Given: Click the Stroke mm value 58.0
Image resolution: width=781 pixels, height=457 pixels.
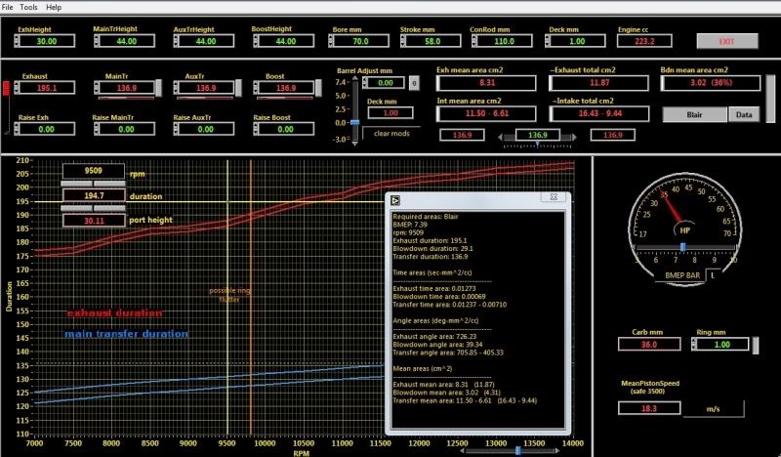Looking at the screenshot, I should (x=432, y=41).
